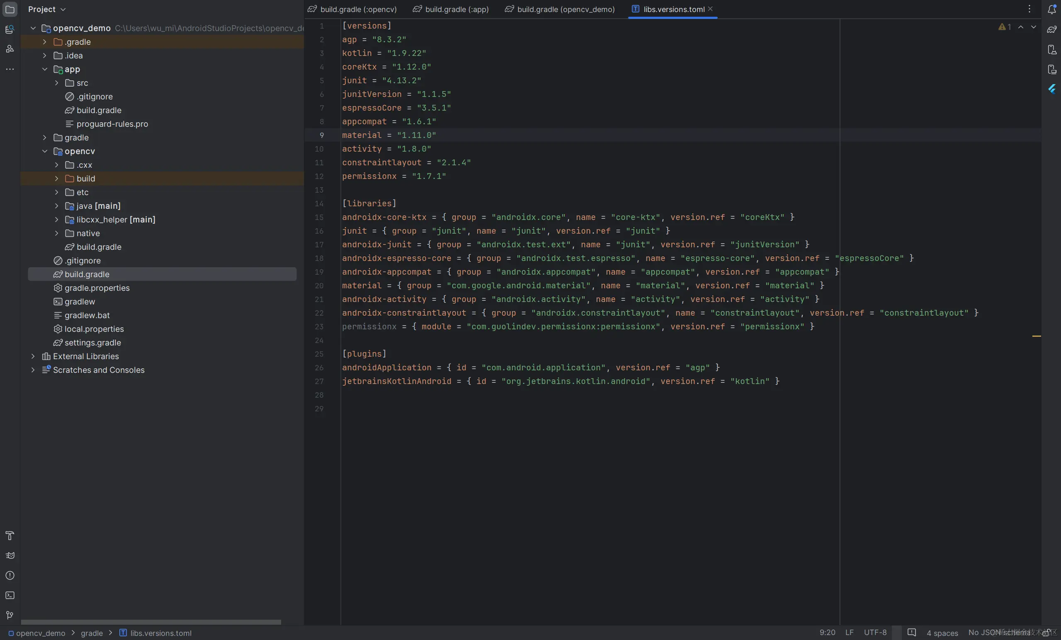Screen dimensions: 1061x640
Task: Open More tool windows ellipsis
Action: point(10,69)
